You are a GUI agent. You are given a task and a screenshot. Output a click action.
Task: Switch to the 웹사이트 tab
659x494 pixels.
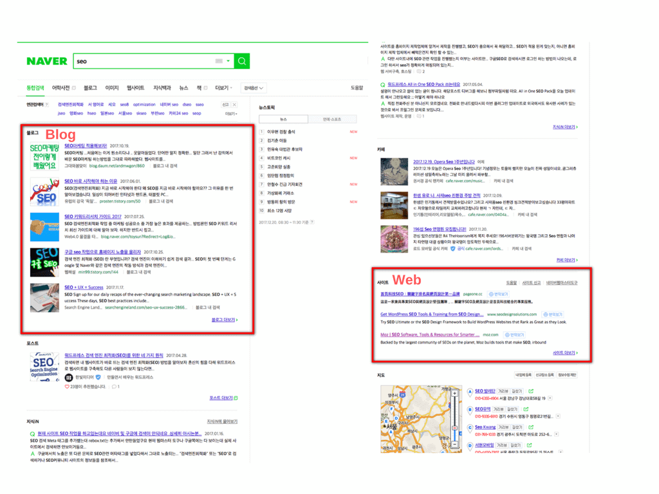click(135, 87)
